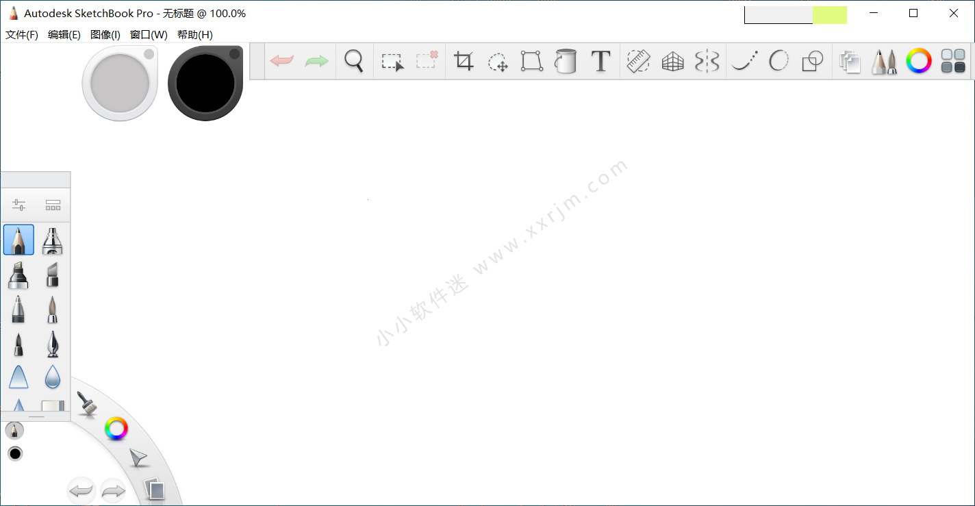This screenshot has width=975, height=506.
Task: Click the gray brush puck
Action: 120,83
